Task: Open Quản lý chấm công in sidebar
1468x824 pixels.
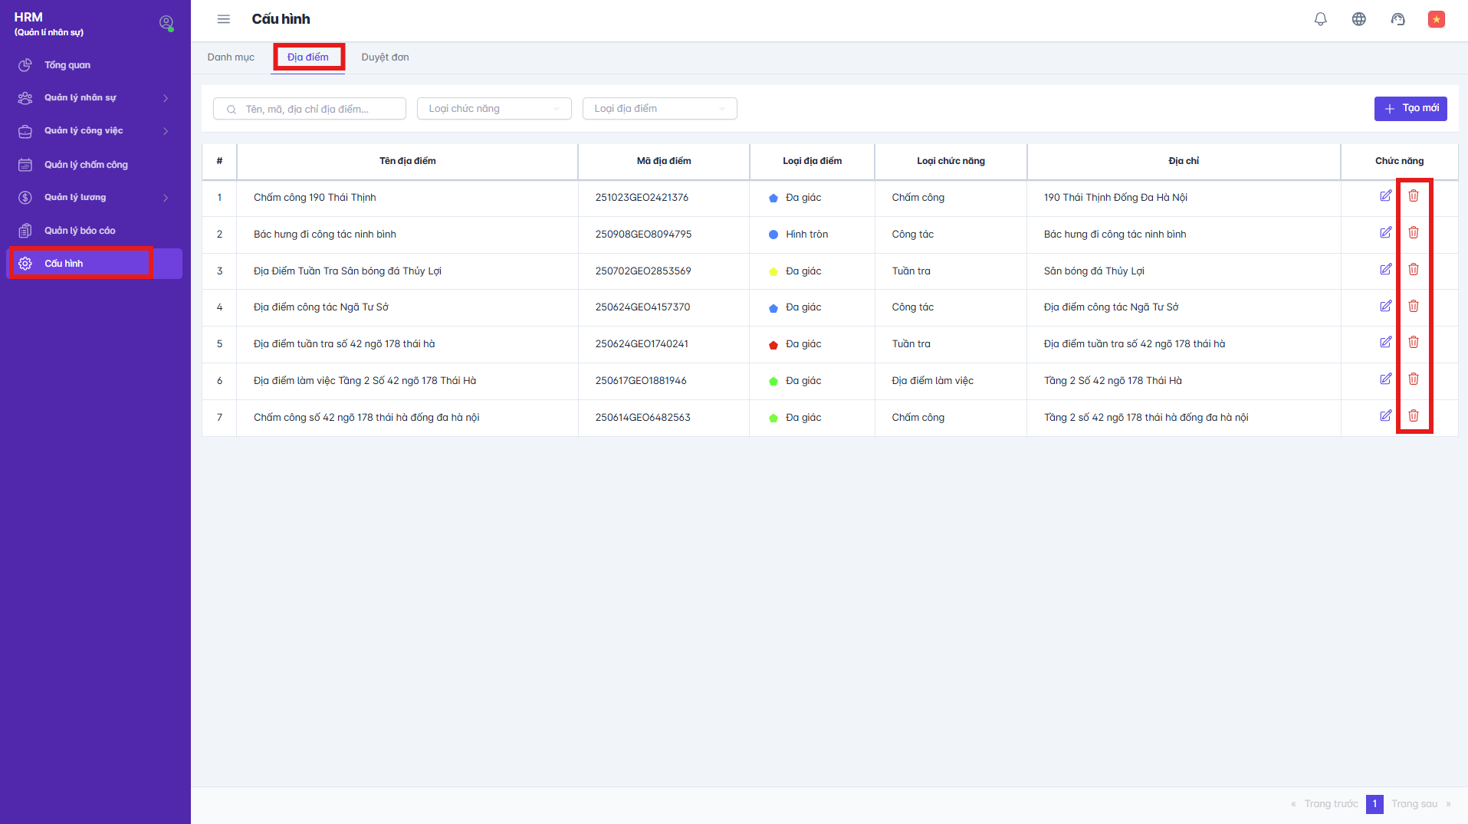Action: [86, 165]
